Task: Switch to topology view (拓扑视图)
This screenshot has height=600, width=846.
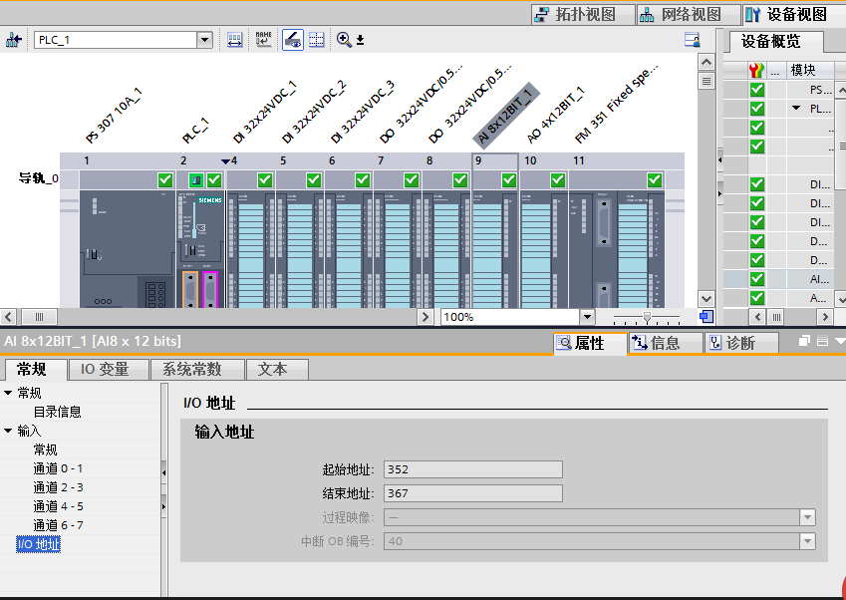Action: tap(582, 14)
